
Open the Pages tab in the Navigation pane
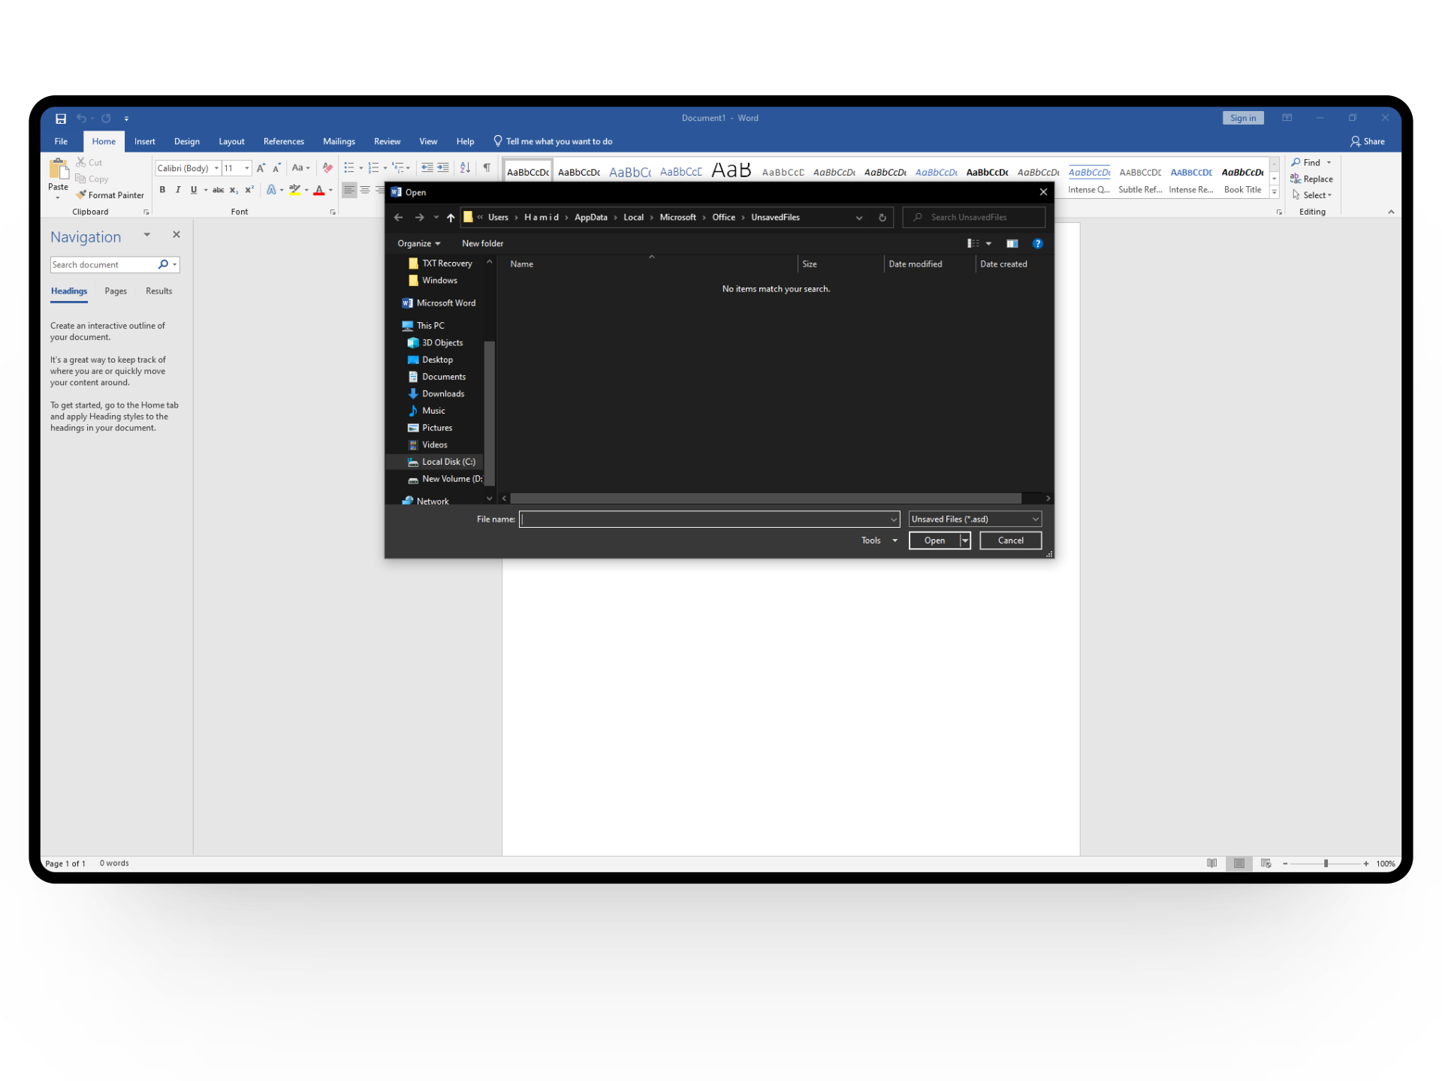pyautogui.click(x=116, y=291)
